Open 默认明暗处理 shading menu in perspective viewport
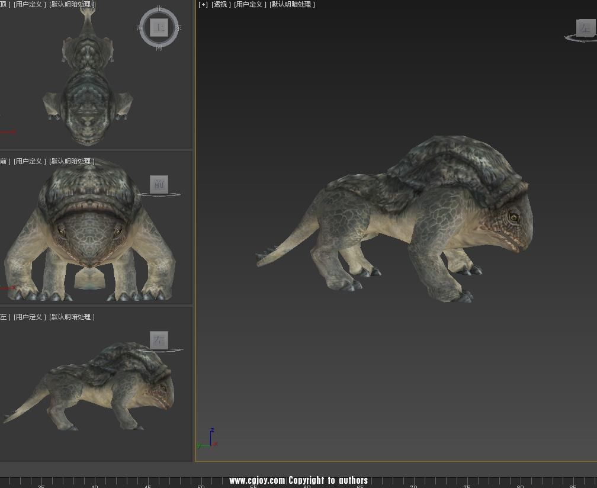Screen dimensions: 597x488 (x=292, y=5)
